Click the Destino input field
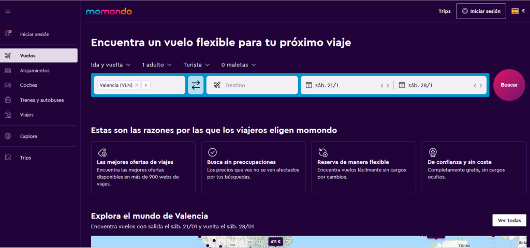Screen dimensions: 530x248 click(252, 85)
